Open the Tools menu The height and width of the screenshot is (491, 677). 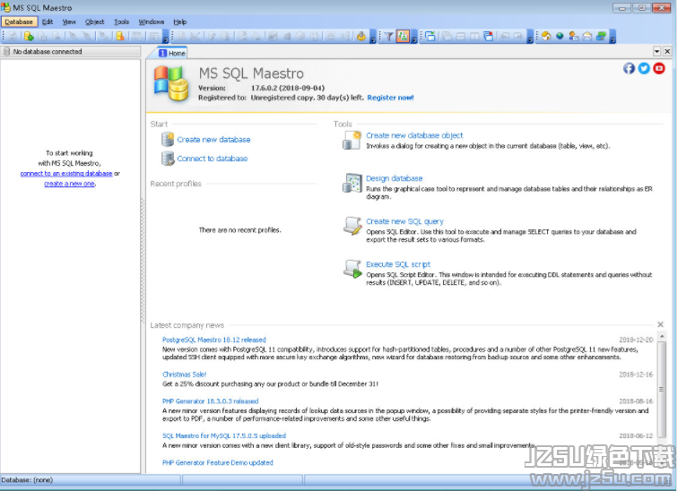click(x=122, y=22)
